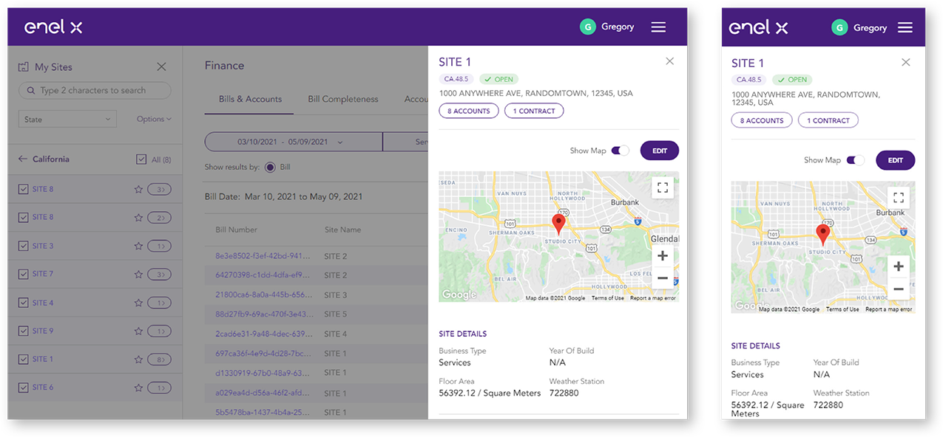Go back using the arrow beside California

click(x=23, y=159)
